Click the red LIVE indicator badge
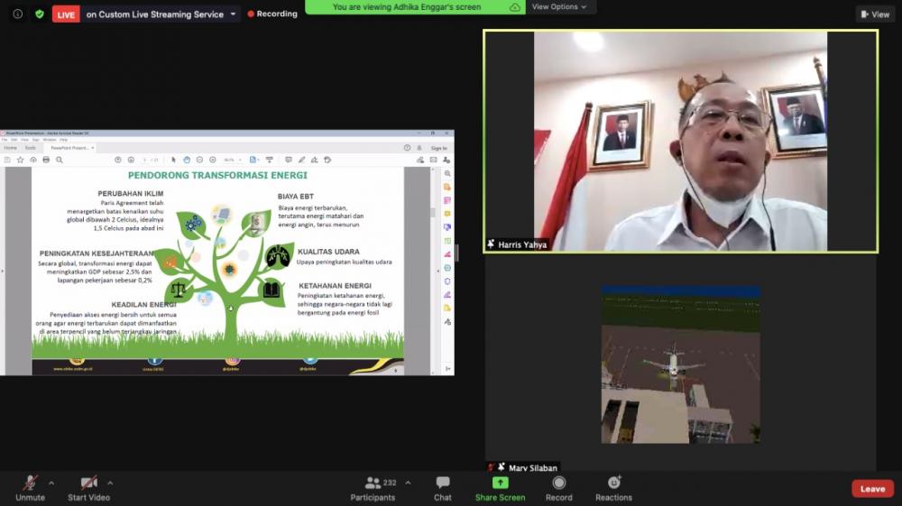902x506 pixels. (66, 14)
